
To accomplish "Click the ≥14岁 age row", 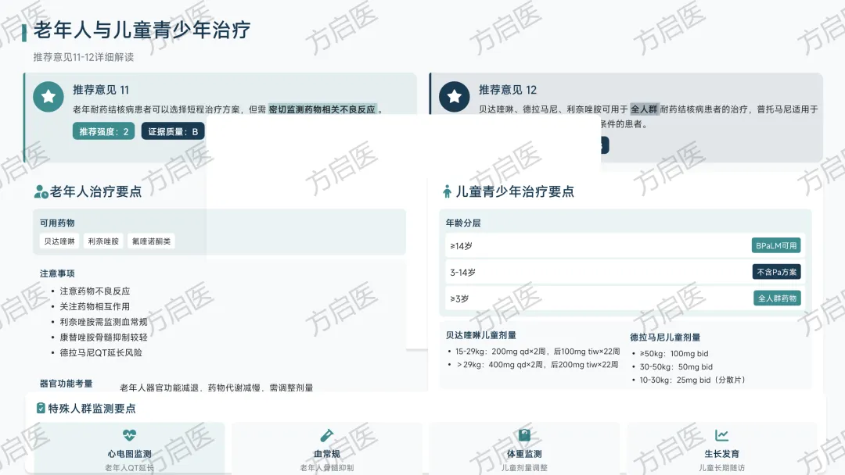I will point(625,246).
